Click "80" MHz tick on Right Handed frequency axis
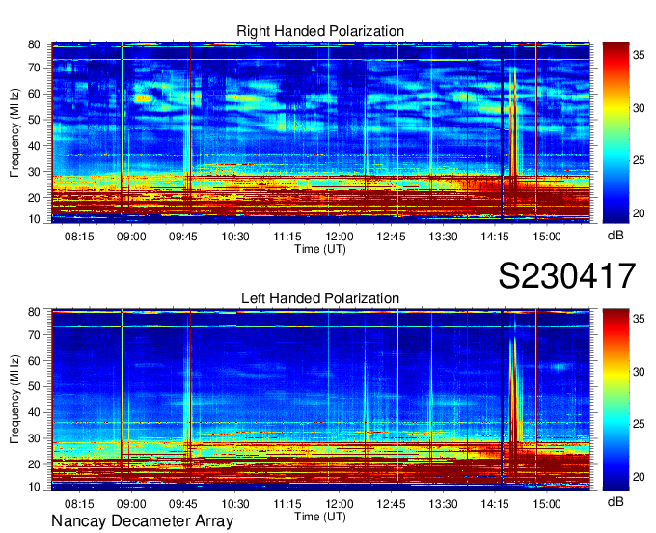The width and height of the screenshot is (656, 533). pos(34,44)
